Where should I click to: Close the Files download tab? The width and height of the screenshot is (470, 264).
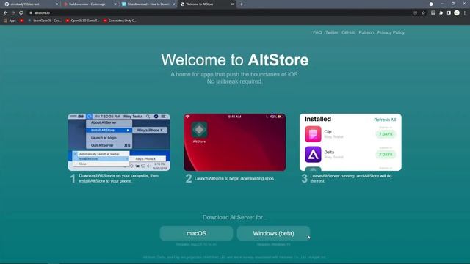pyautogui.click(x=174, y=4)
